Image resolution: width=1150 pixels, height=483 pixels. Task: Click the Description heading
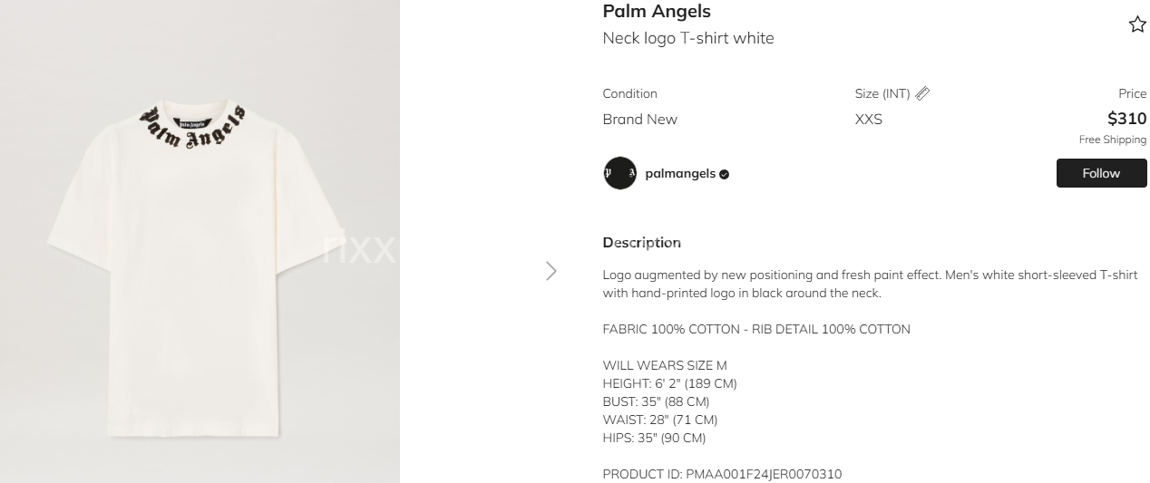click(641, 243)
